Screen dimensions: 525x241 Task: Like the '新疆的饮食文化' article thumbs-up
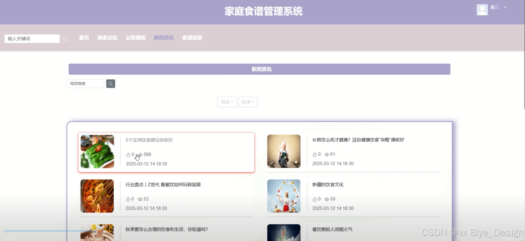click(x=315, y=199)
